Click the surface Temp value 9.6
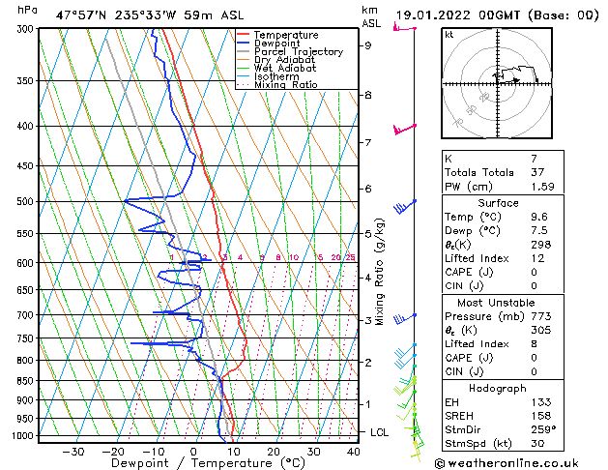Screen dimensions: 608x470 (x=539, y=217)
